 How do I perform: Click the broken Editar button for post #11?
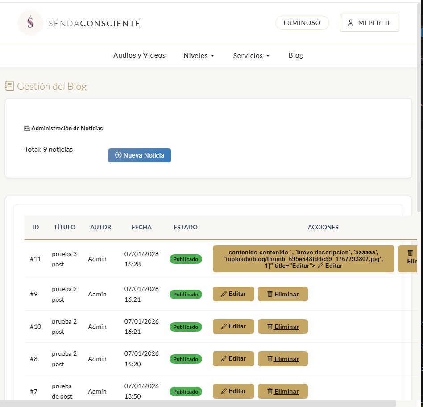click(x=303, y=259)
